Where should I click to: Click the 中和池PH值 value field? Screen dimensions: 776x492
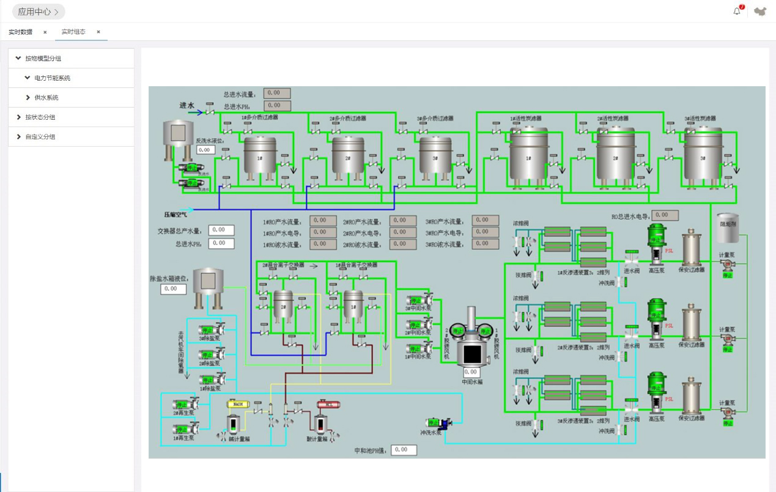point(403,450)
